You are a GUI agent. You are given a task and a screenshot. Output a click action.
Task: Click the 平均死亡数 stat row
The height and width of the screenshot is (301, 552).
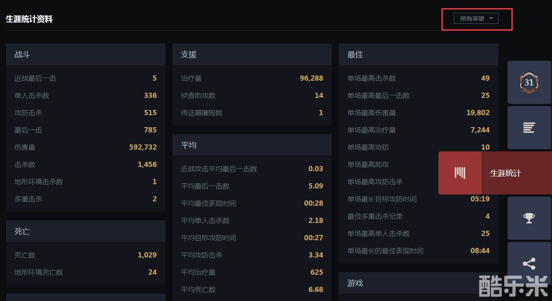point(252,289)
